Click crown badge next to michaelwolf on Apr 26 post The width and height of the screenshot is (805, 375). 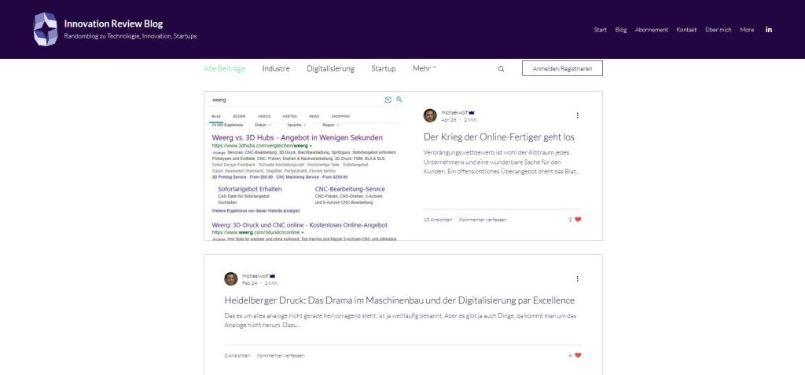point(472,112)
